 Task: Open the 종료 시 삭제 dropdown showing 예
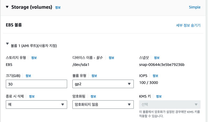pyautogui.click(x=36, y=104)
